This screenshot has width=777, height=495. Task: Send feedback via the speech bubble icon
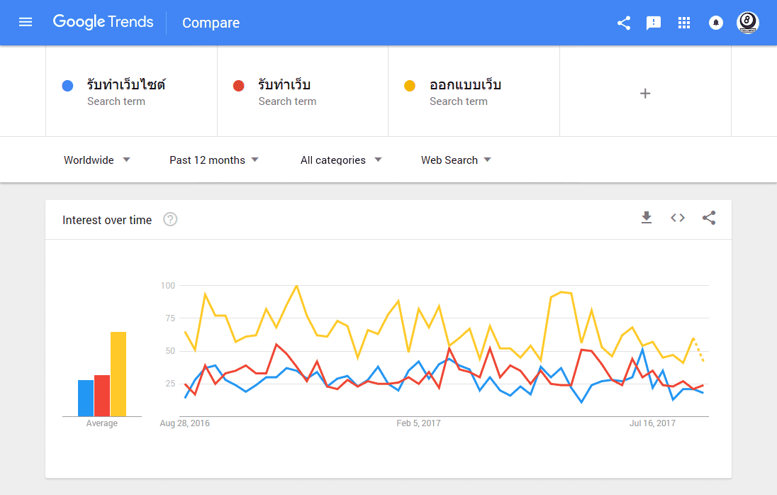[x=653, y=22]
